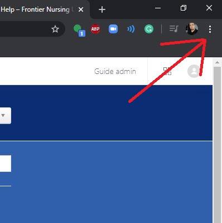The height and width of the screenshot is (223, 222).
Task: Open the Zendesk products grid icon
Action: (167, 71)
